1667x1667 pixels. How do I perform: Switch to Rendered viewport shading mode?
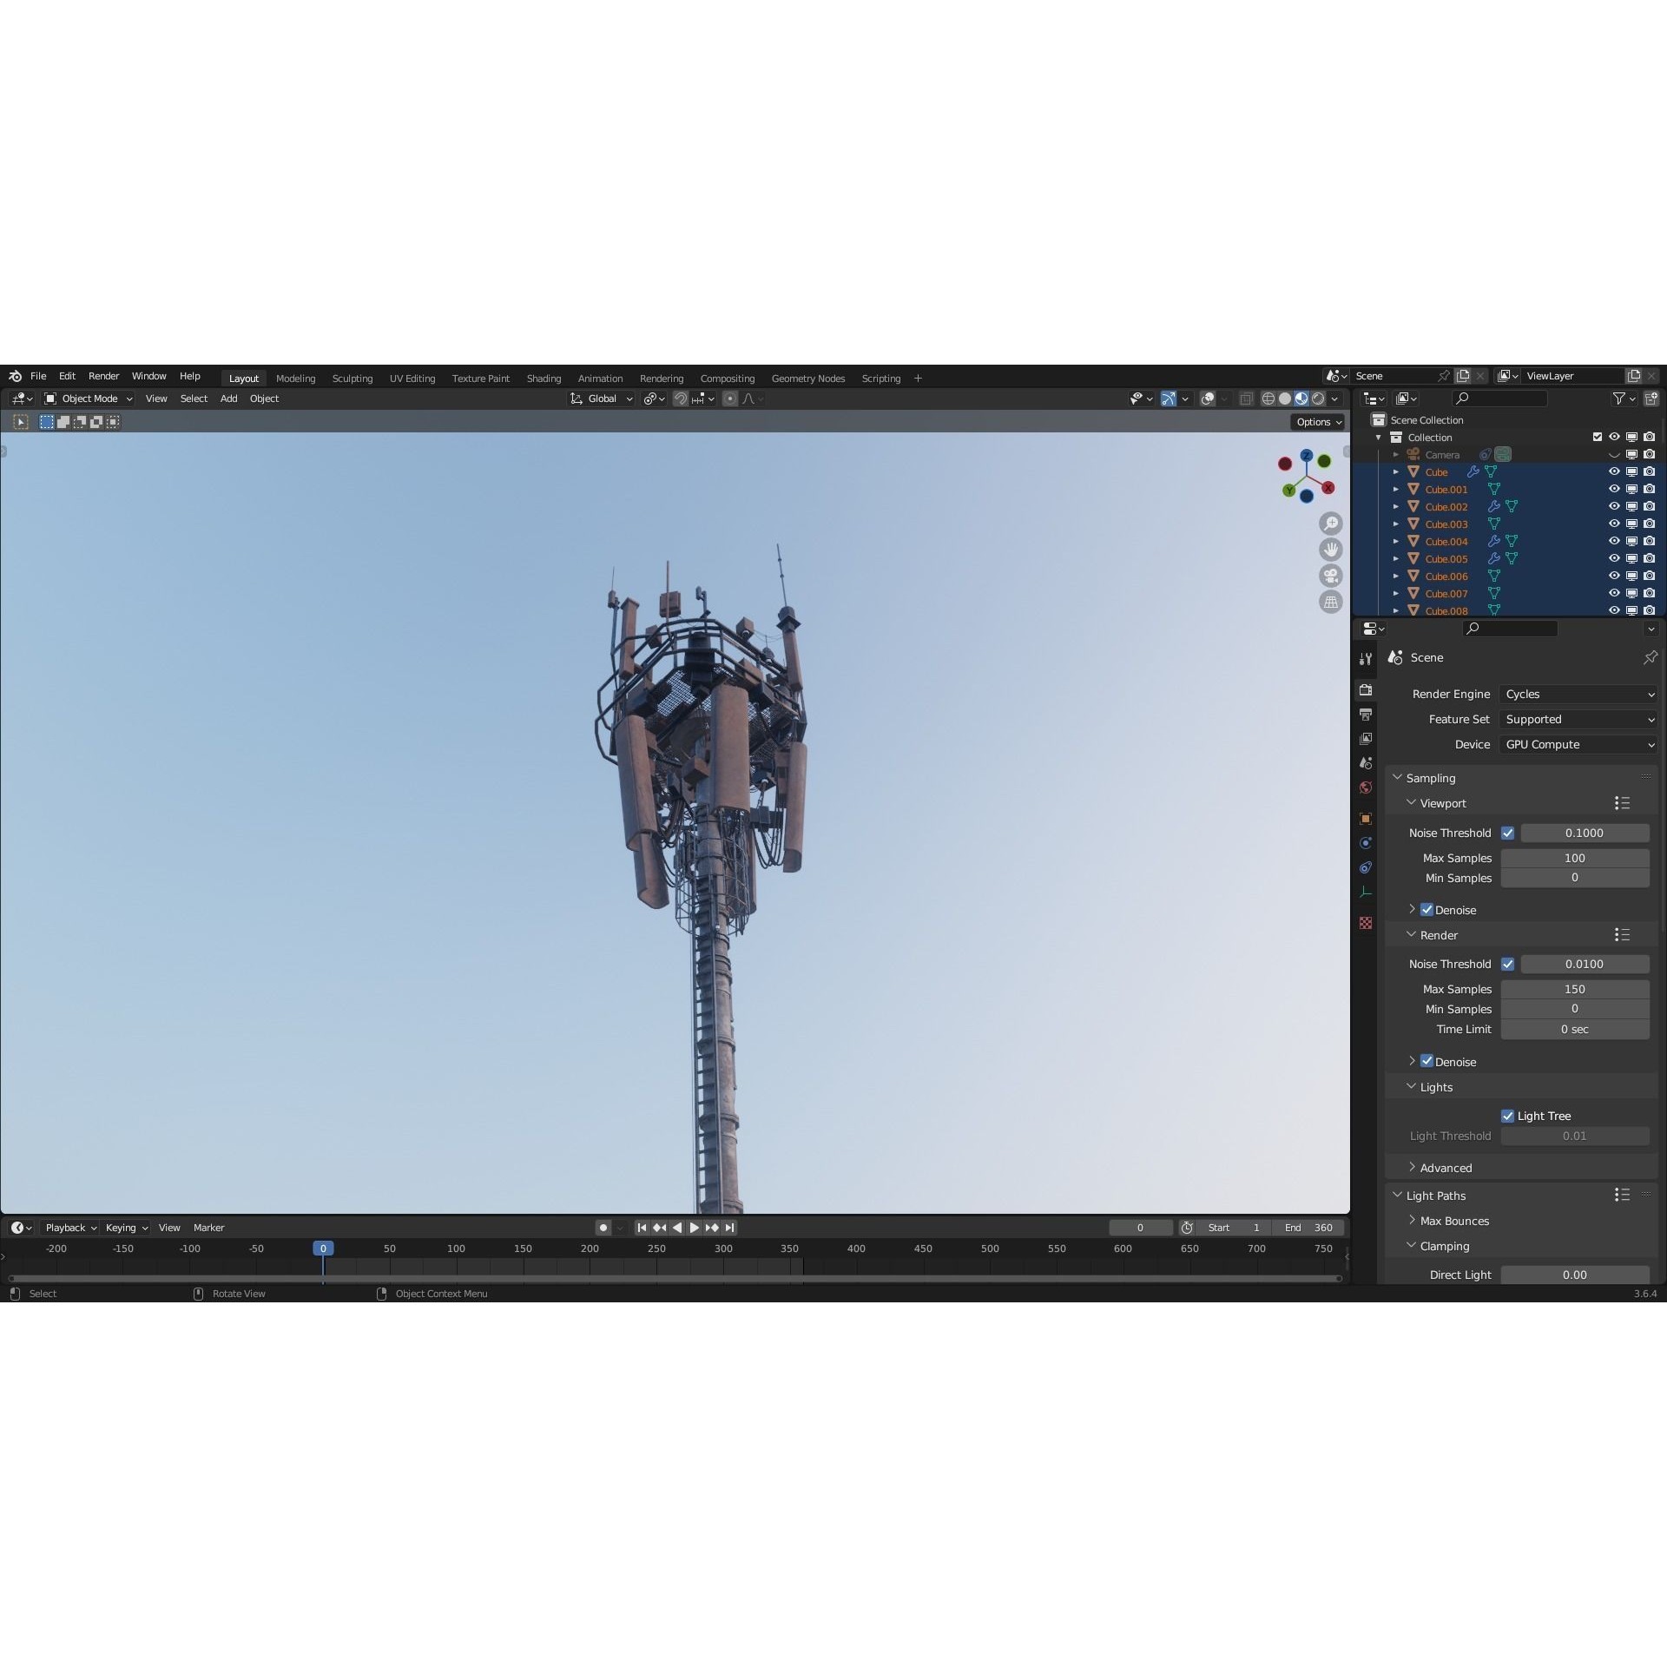point(1317,399)
